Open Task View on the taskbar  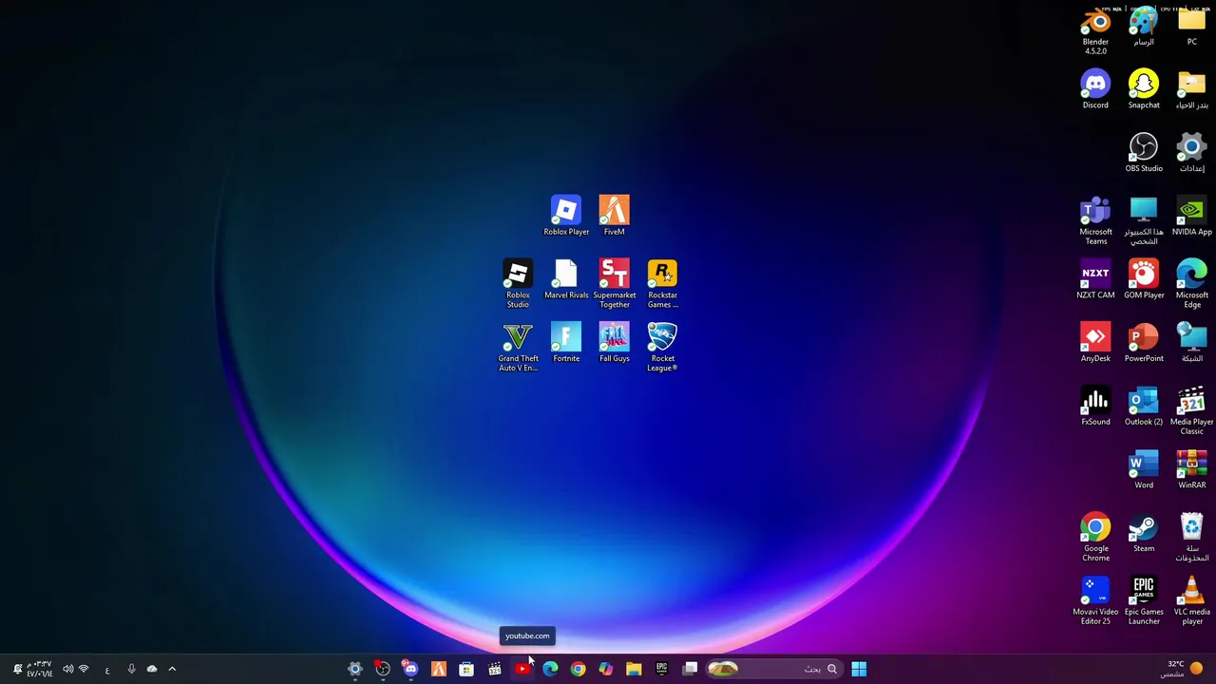point(690,669)
